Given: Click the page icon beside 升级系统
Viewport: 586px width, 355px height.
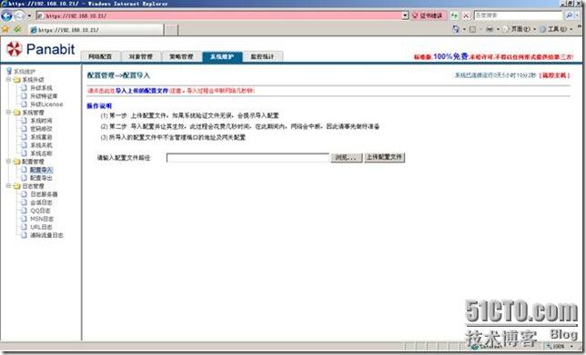Looking at the screenshot, I should [x=24, y=88].
